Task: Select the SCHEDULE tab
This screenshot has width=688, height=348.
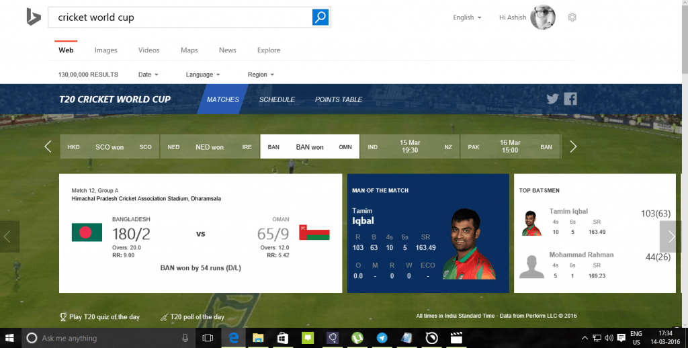Action: point(277,99)
